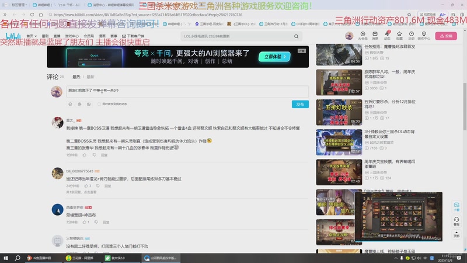Open the 大会员 membership icon
This screenshot has width=467, height=263.
[x=363, y=36]
